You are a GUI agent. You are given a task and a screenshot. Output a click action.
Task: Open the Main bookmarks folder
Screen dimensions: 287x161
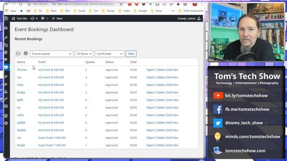[x=51, y=11]
